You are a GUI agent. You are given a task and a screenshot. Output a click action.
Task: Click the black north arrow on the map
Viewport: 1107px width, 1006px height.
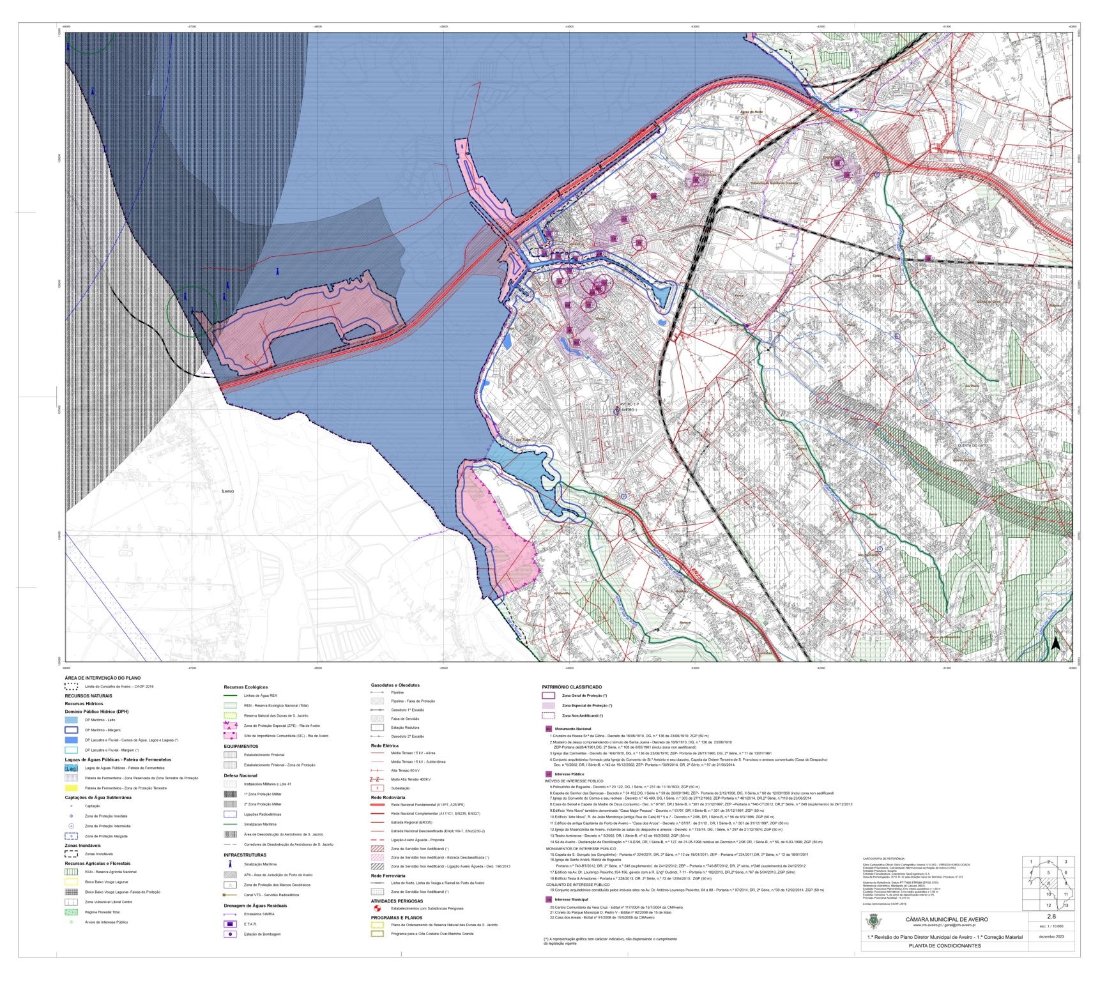(1056, 643)
